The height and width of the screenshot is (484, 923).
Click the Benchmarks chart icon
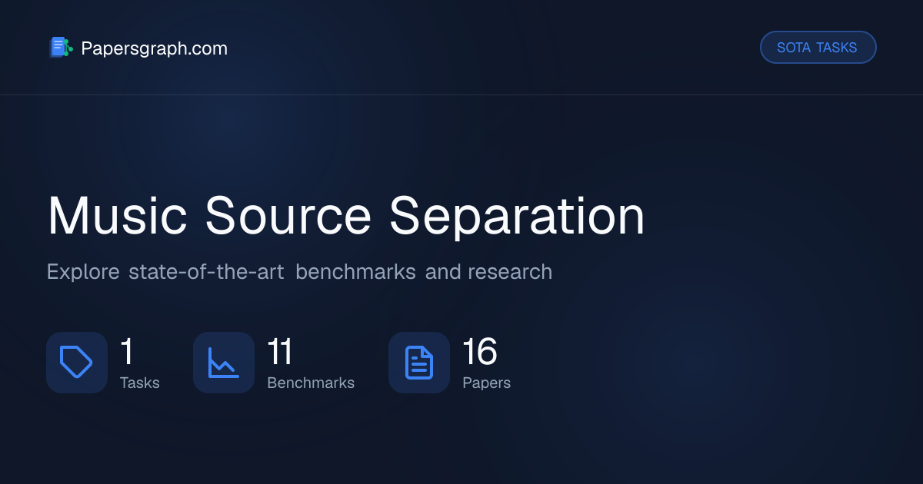[224, 363]
